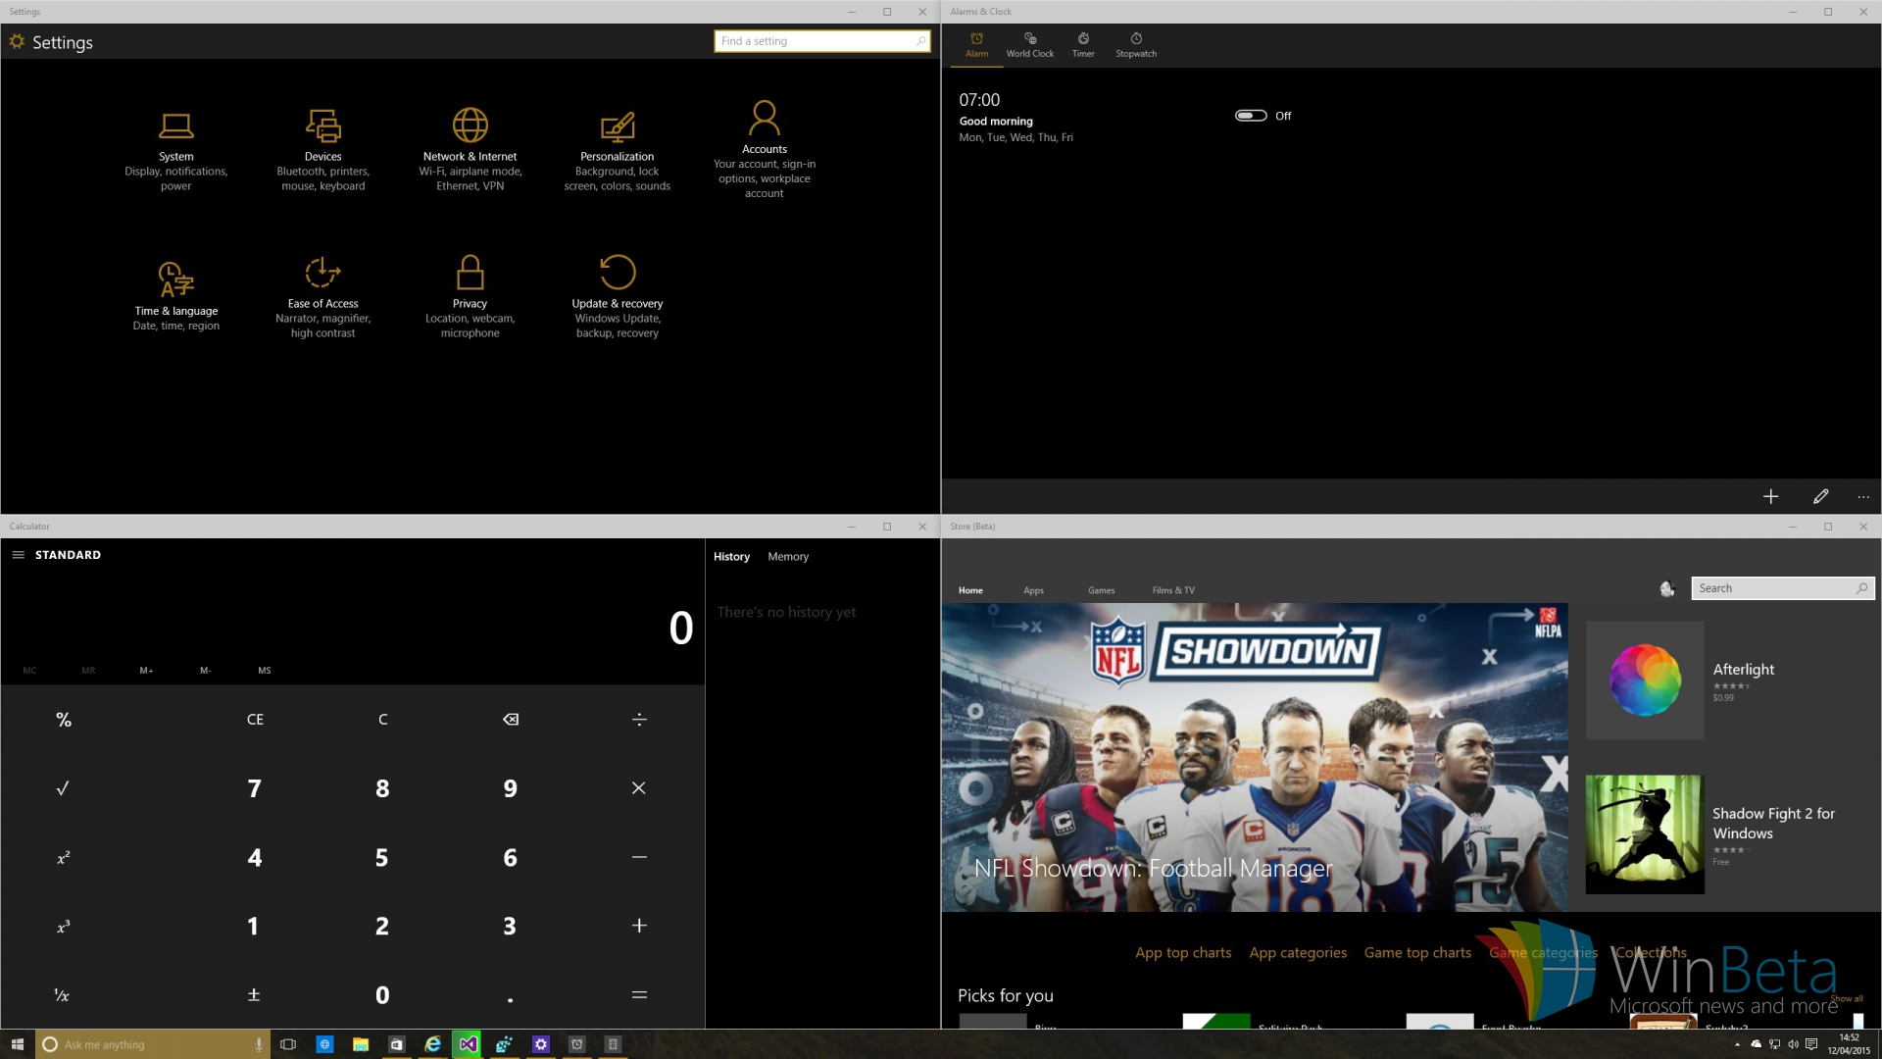Click the add new alarm plus icon
The height and width of the screenshot is (1059, 1882).
click(1770, 497)
